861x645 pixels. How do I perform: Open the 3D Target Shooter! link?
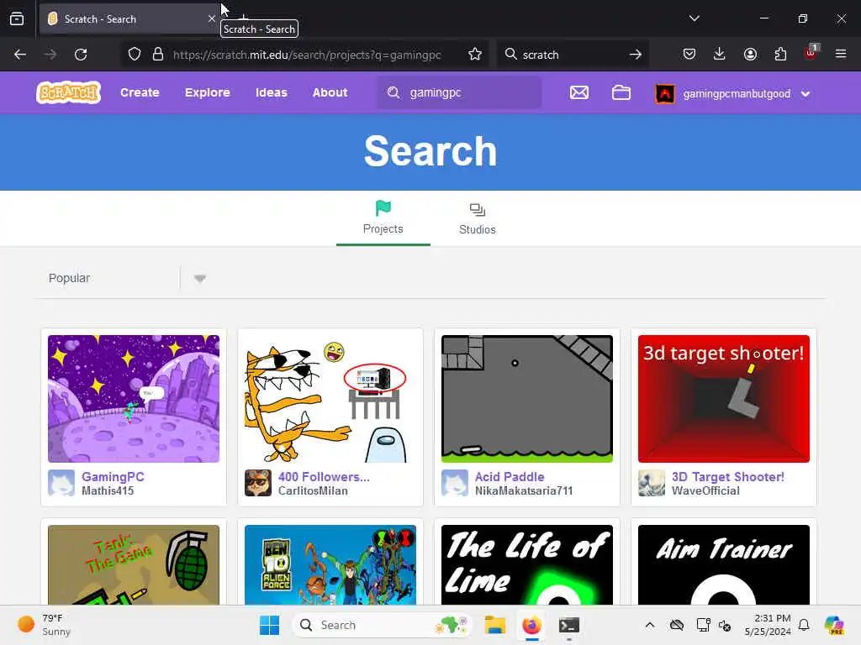click(728, 477)
